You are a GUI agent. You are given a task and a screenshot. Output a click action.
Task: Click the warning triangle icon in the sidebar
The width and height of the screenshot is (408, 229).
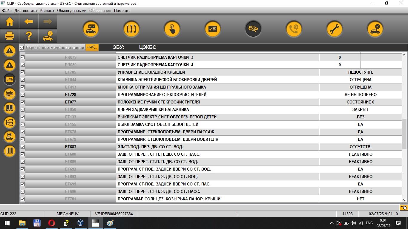(10, 51)
